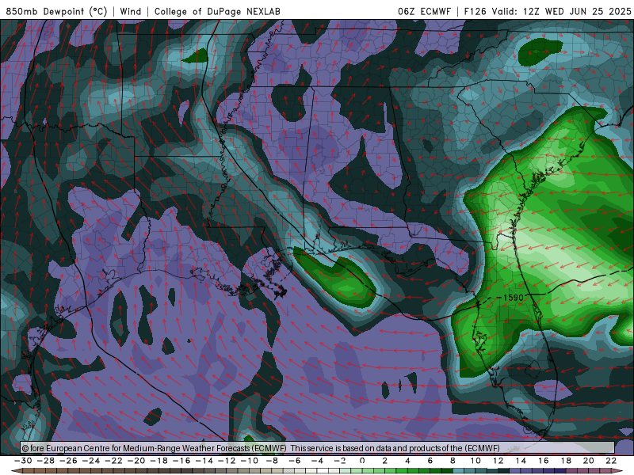634x475 pixels.
Task: Select the "-14" legend value
Action: 204,461
